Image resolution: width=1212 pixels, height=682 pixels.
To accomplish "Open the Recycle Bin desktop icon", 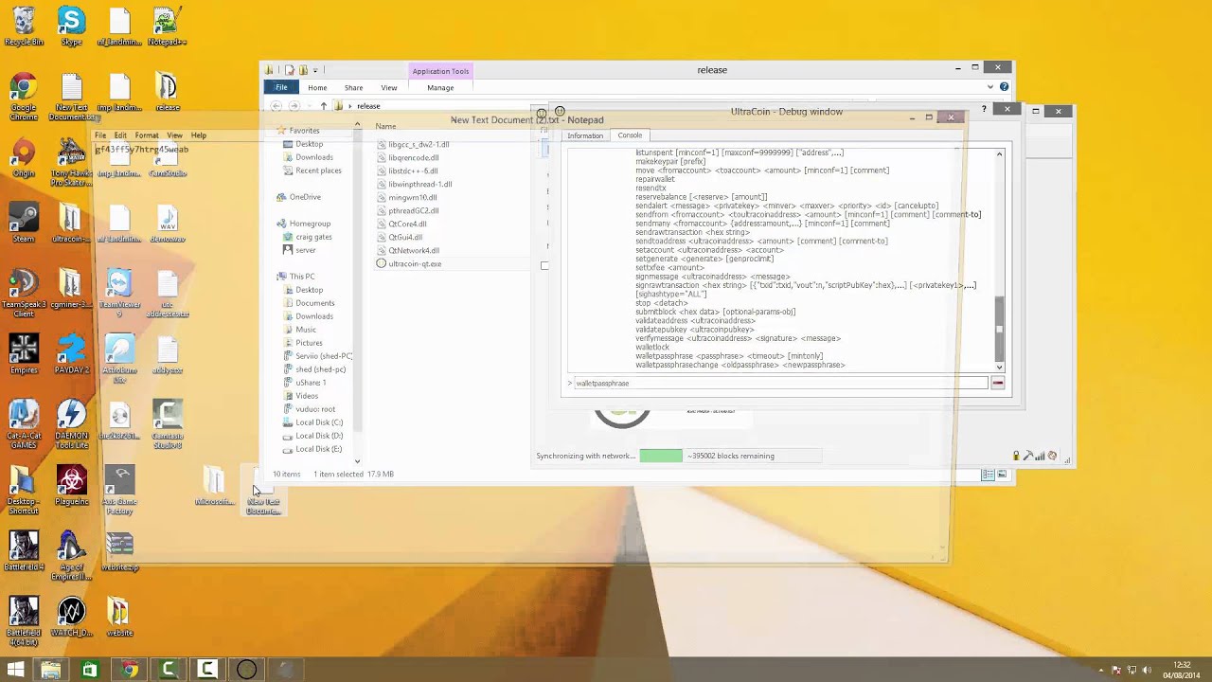I will click(24, 27).
